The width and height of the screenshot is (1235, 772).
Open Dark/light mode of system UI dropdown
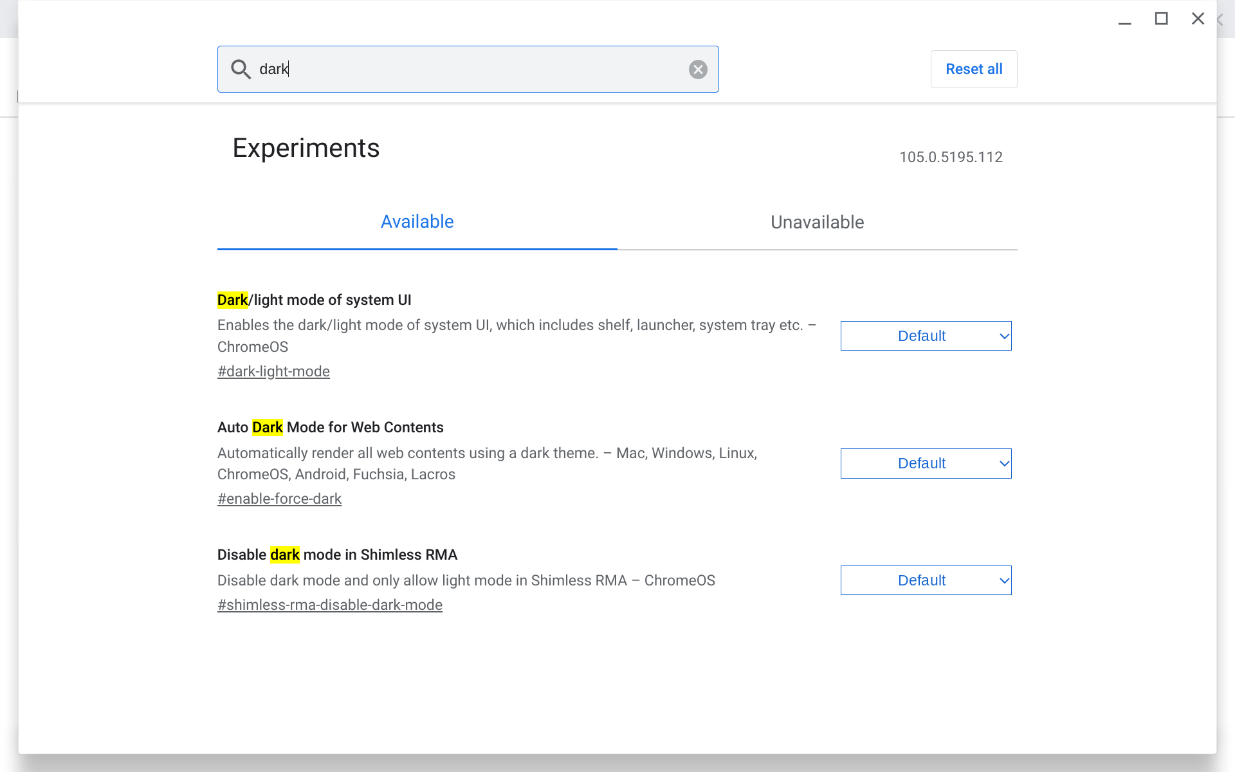tap(926, 336)
